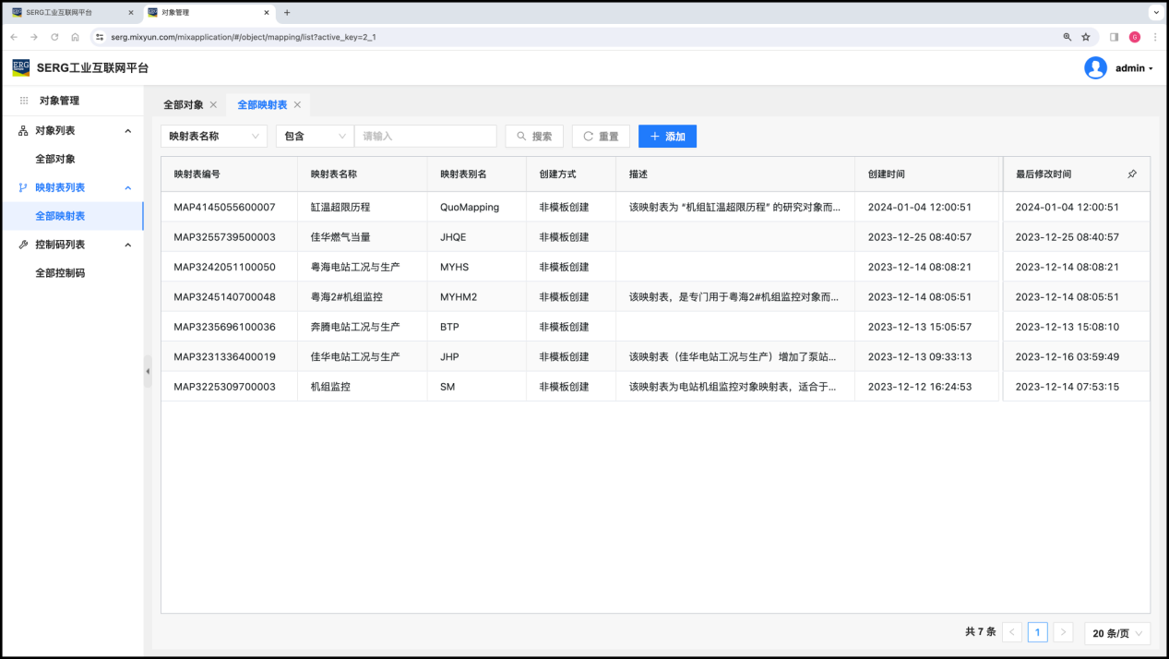Click the admin user avatar icon
The height and width of the screenshot is (659, 1169).
1095,68
